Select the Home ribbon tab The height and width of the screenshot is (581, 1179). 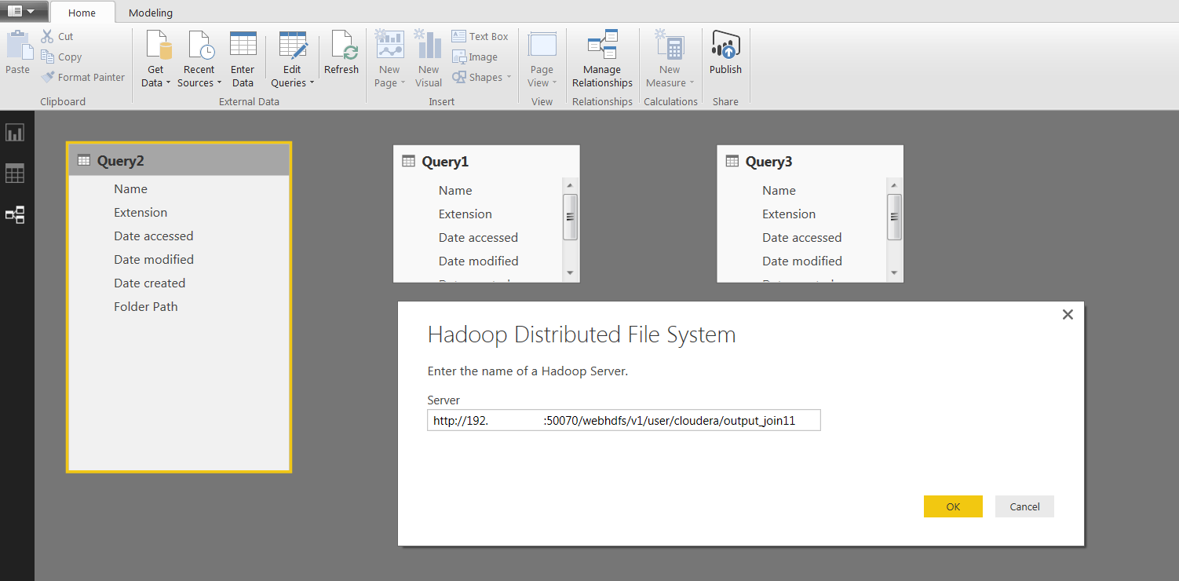pyautogui.click(x=82, y=13)
